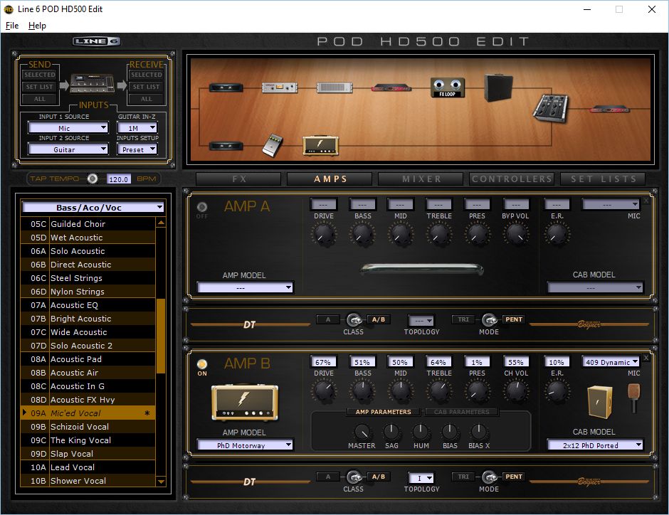Click the AMP B Treble knob
Screen dimensions: 669x515
pyautogui.click(x=439, y=391)
